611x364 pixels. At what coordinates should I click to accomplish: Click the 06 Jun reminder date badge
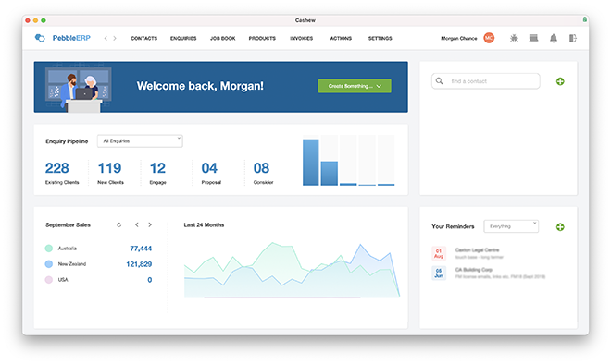point(439,273)
